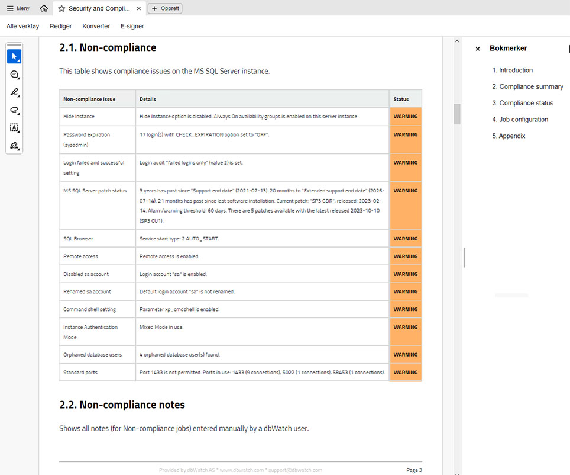The height and width of the screenshot is (475, 570).
Task: Select the freehand Draw tool
Action: (x=14, y=110)
